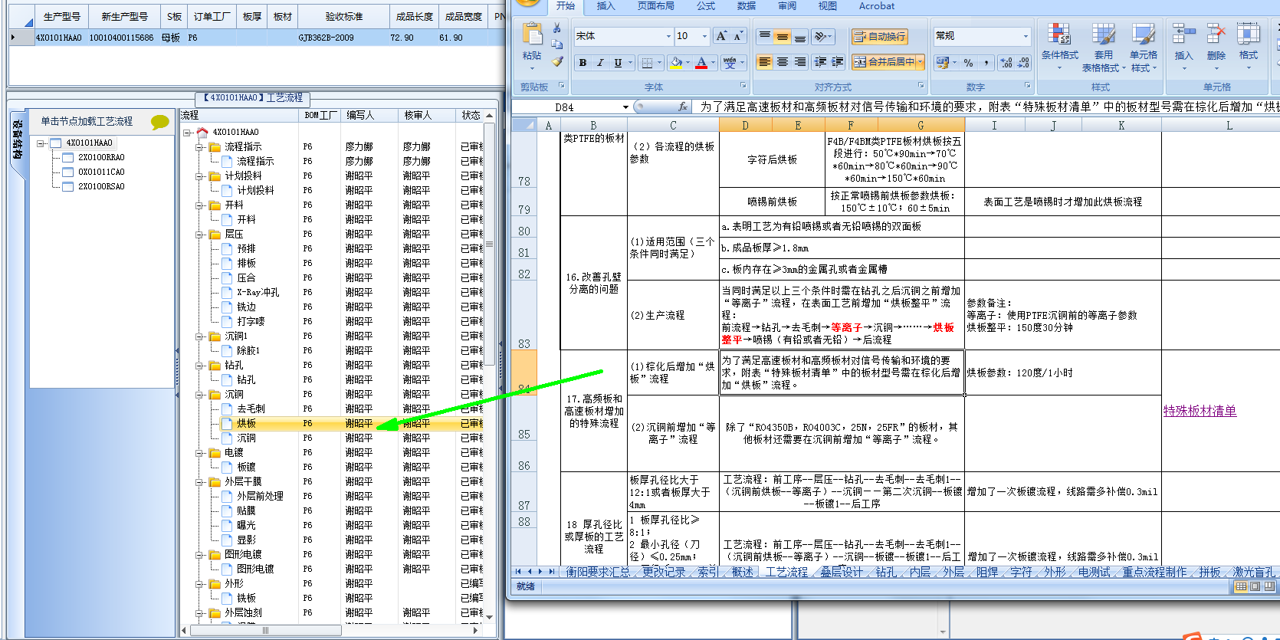The width and height of the screenshot is (1280, 640).
Task: Set top vertical alignment
Action: tap(764, 36)
